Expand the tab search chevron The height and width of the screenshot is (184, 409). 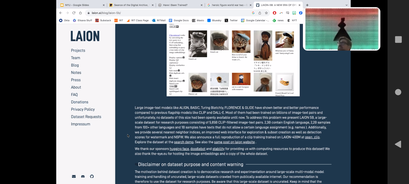point(346,5)
